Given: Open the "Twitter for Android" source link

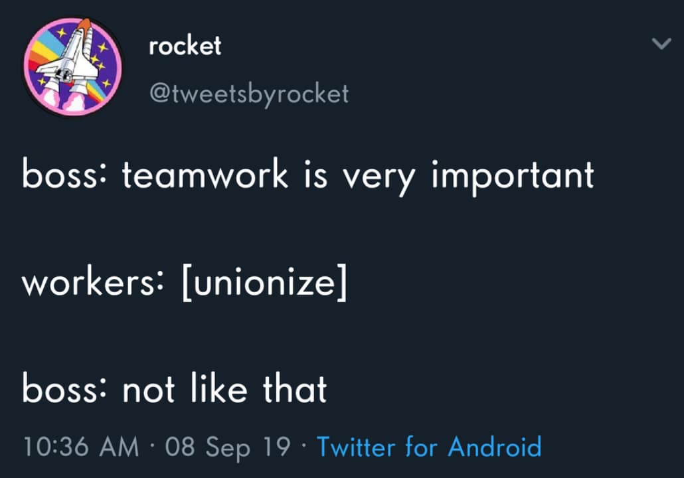Looking at the screenshot, I should click(429, 446).
